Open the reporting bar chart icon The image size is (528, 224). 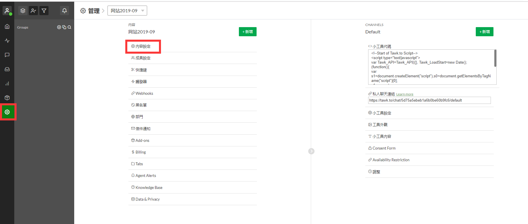[x=7, y=83]
